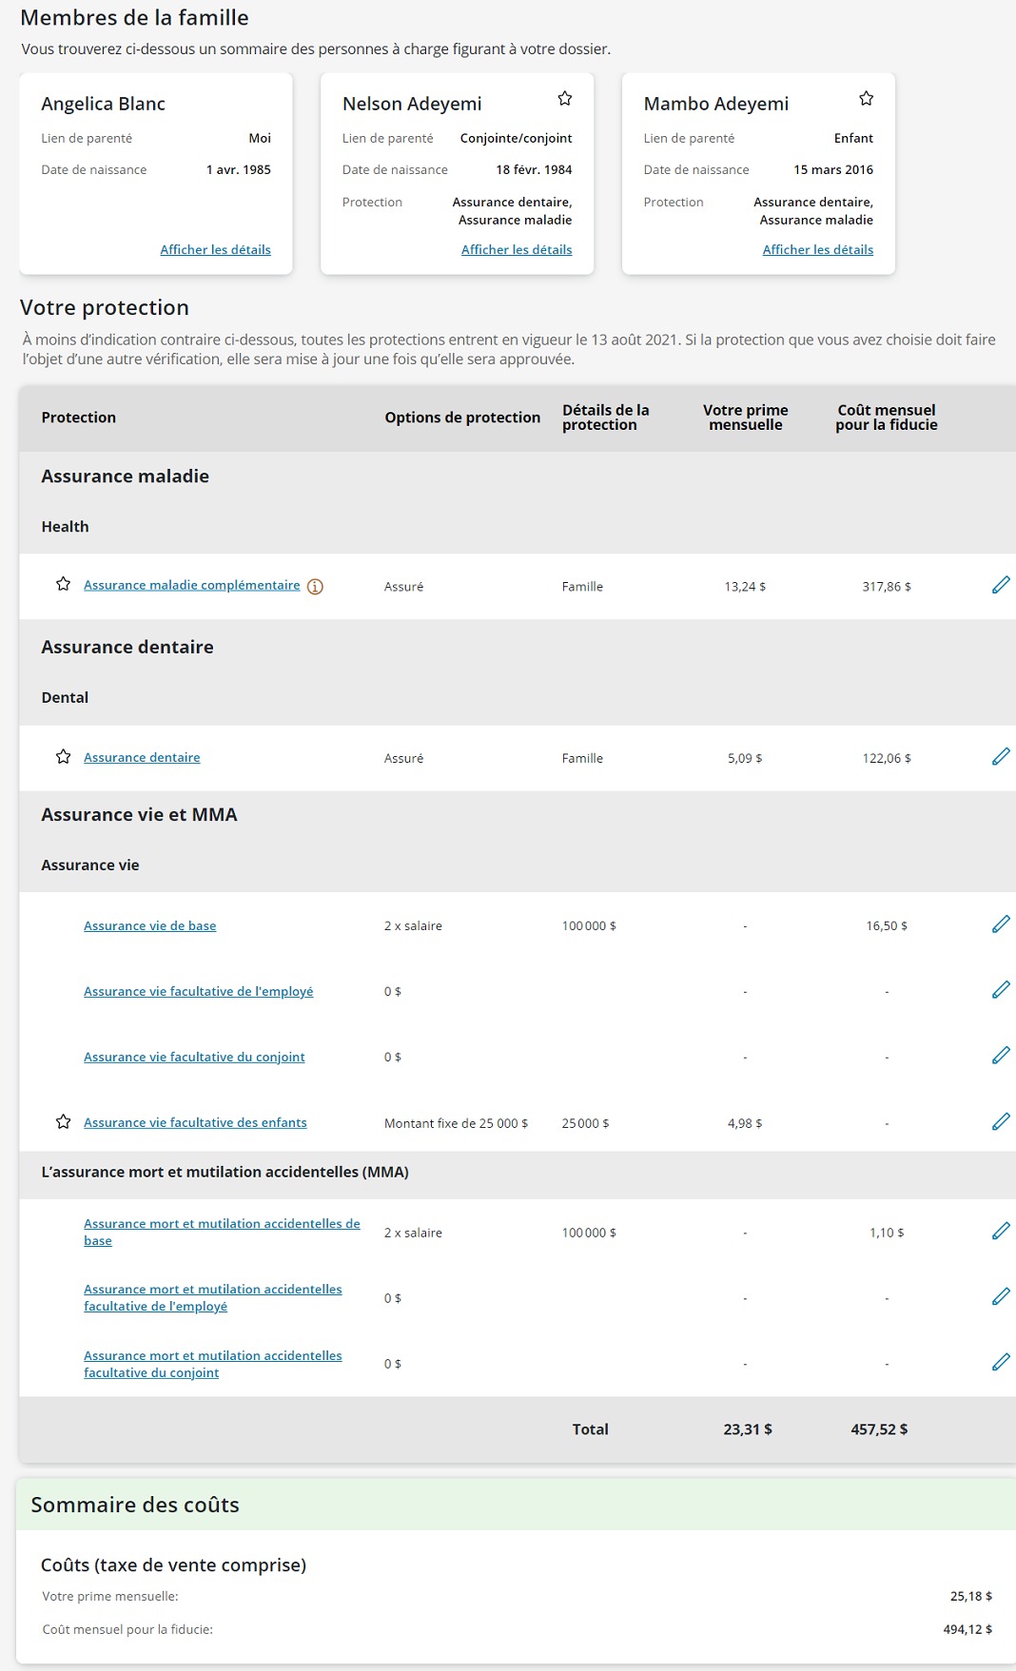
Task: Edit the Assurance dentaire row pencil icon
Action: [1001, 756]
